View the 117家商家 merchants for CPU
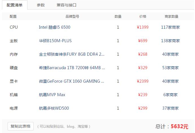This screenshot has width=195, height=133. point(170,27)
